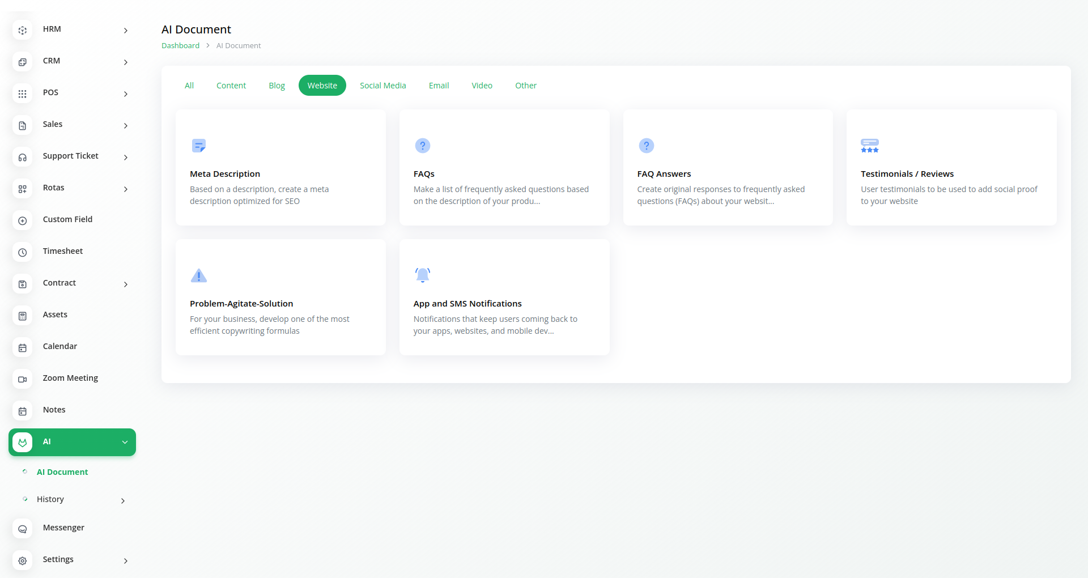Click the App and SMS Notifications bell icon
This screenshot has height=578, width=1088.
pyautogui.click(x=422, y=275)
